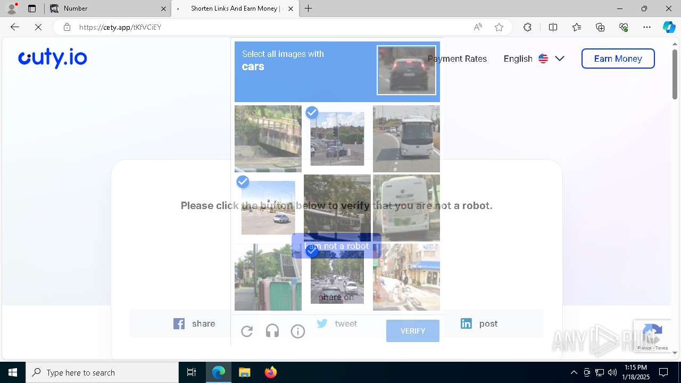Screen dimensions: 681x383
Task: Deselect the white car highway tile
Action: (268, 208)
